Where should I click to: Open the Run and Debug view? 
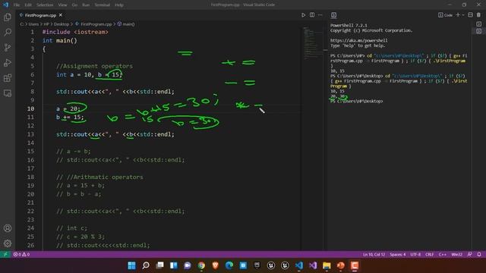8,62
